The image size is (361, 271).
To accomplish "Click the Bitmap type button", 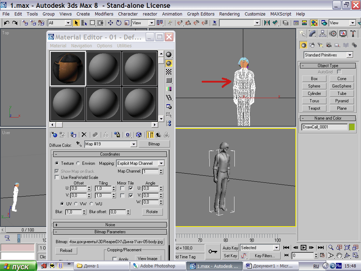I will click(154, 144).
